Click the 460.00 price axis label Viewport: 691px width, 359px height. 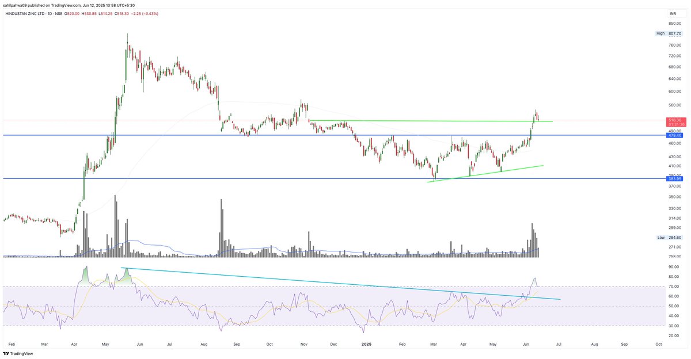[x=674, y=143]
